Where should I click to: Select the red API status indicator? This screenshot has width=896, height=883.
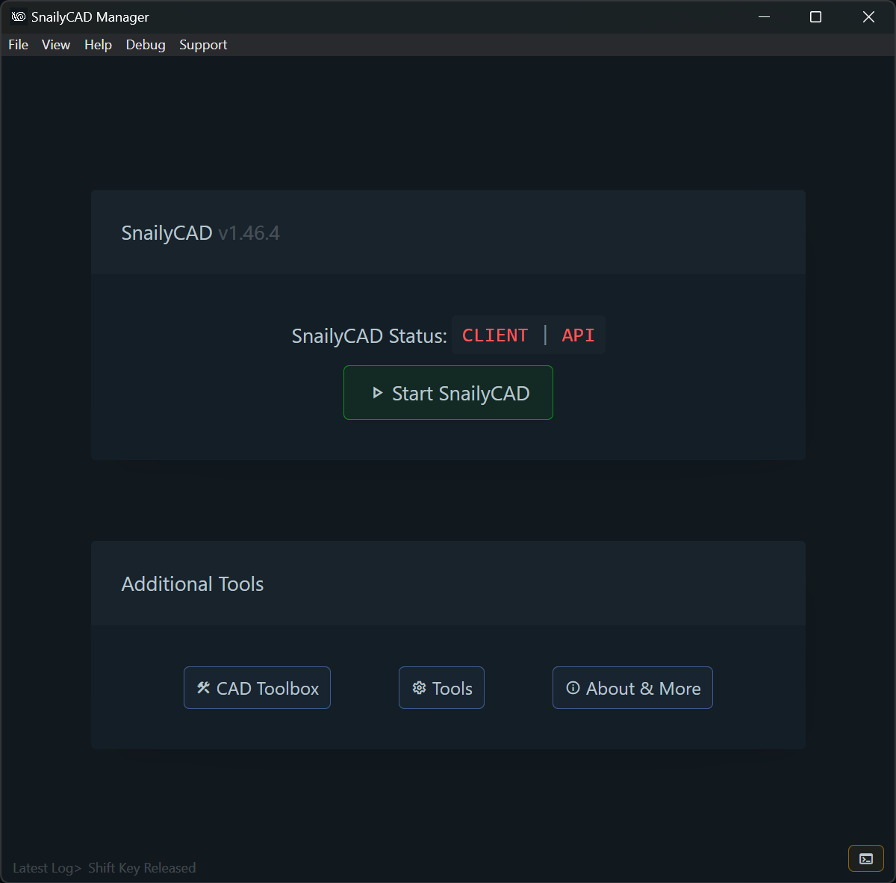click(577, 335)
